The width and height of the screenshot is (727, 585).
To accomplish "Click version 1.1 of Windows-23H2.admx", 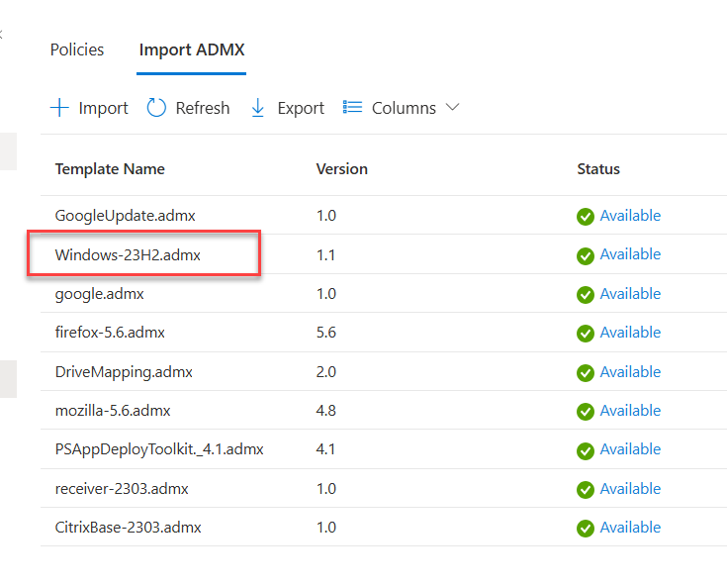I will tap(326, 255).
